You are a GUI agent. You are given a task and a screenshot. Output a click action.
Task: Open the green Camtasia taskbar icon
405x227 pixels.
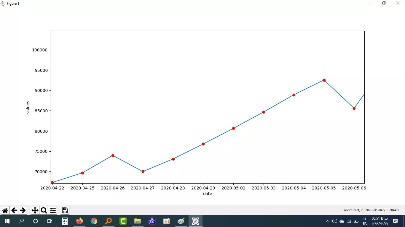(x=123, y=221)
